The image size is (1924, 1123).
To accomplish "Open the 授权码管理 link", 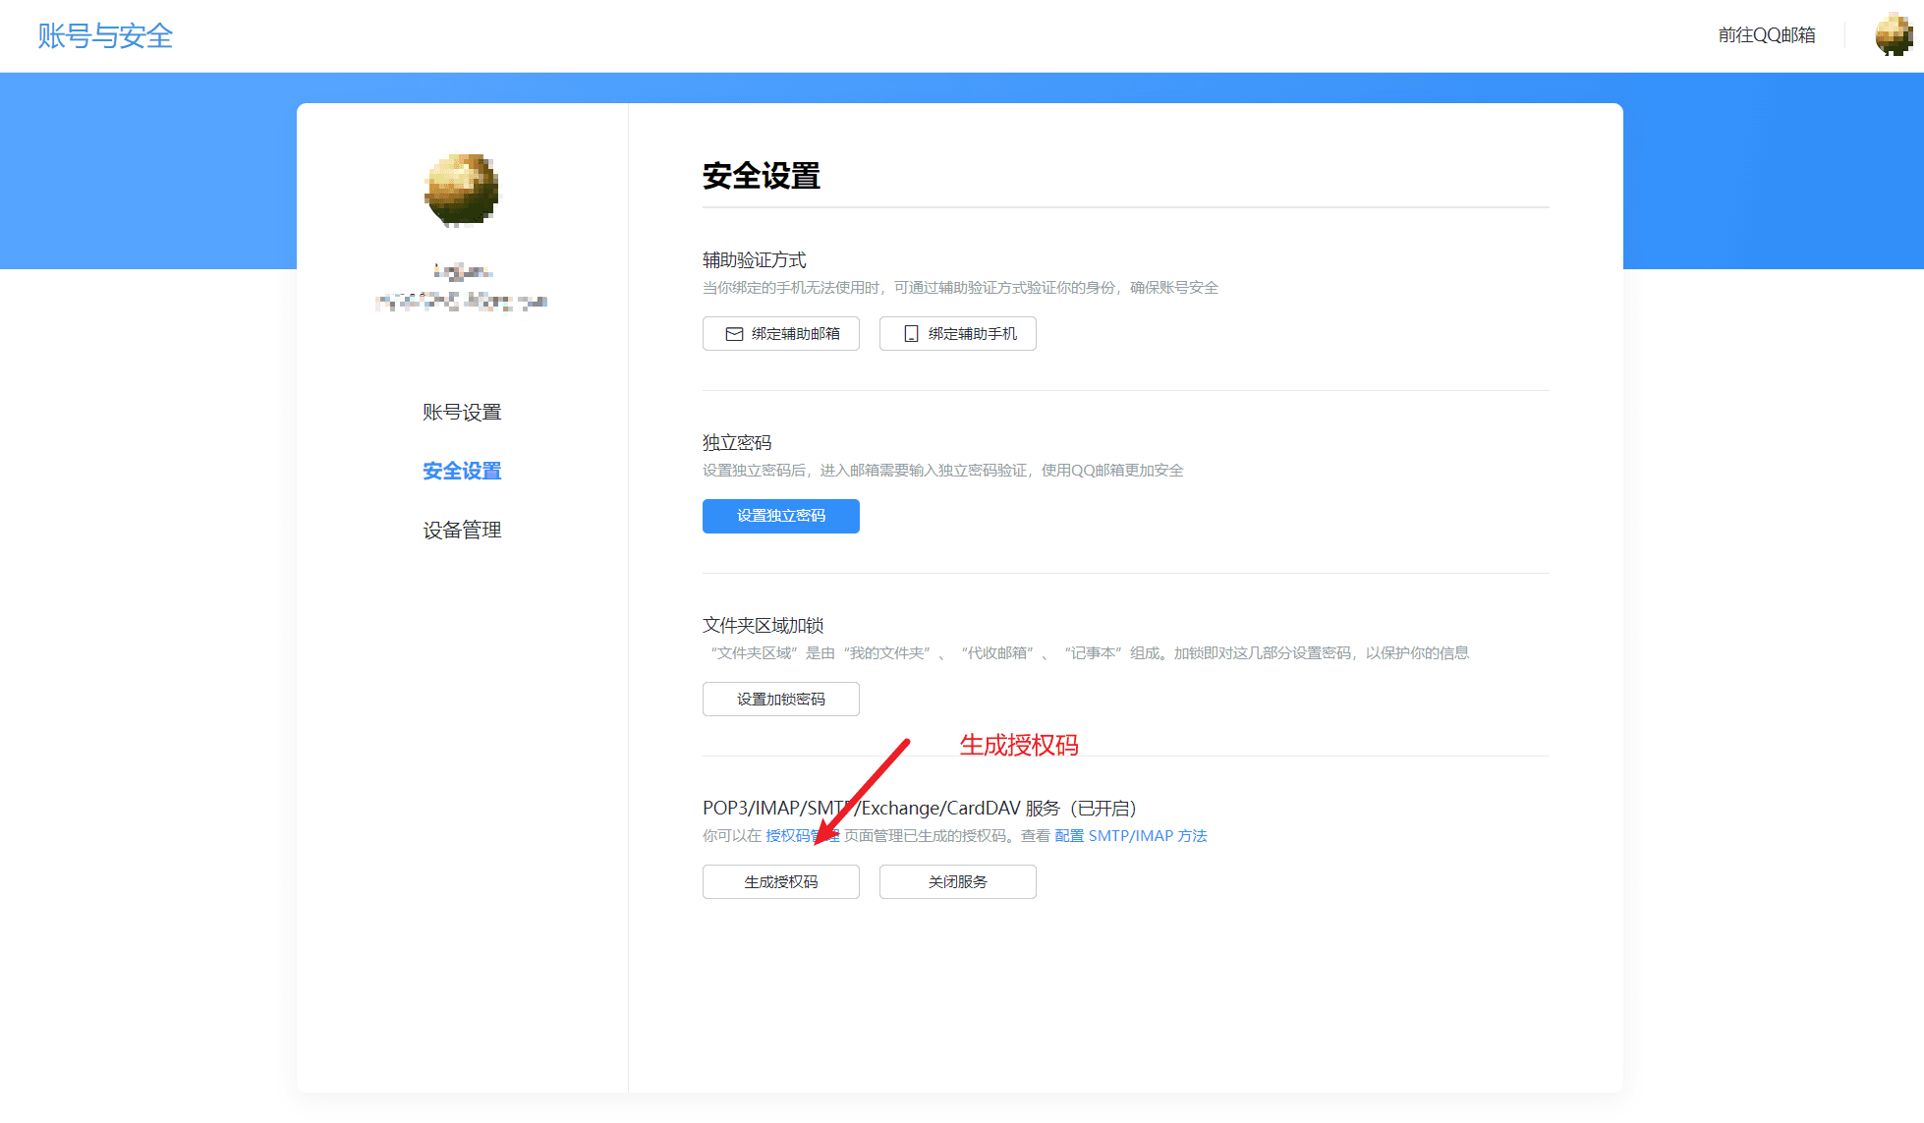I will tap(789, 836).
